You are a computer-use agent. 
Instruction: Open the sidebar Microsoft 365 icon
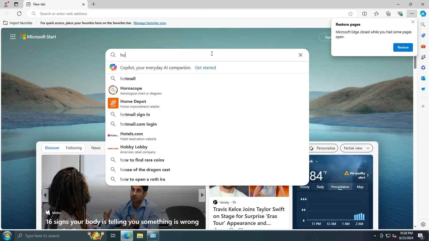(x=423, y=67)
